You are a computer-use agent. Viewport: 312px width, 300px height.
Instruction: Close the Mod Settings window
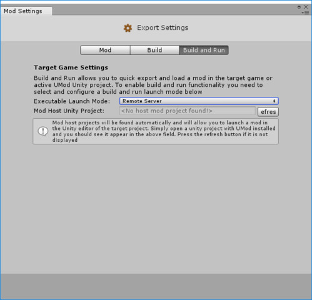[x=306, y=7]
